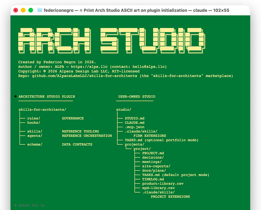261x210 pixels.
Task: Maximize window with the green button
Action: (31, 10)
